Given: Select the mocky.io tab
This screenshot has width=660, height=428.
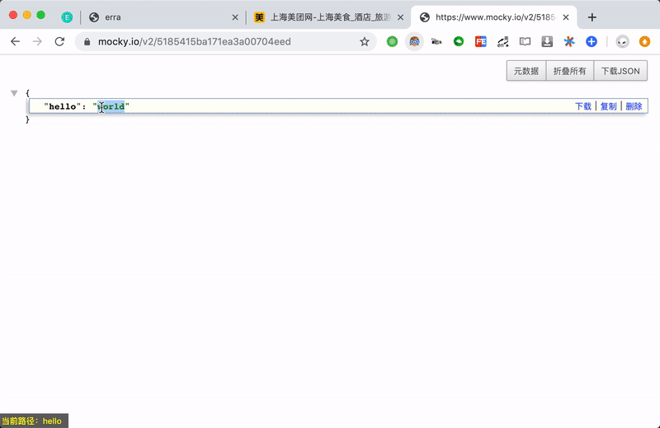Looking at the screenshot, I should coord(494,17).
